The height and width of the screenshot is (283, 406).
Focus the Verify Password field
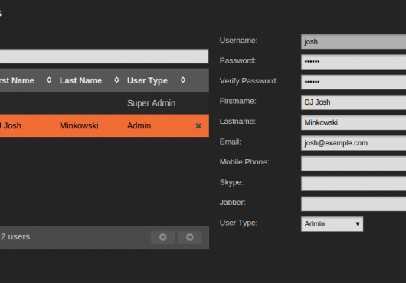pos(353,82)
